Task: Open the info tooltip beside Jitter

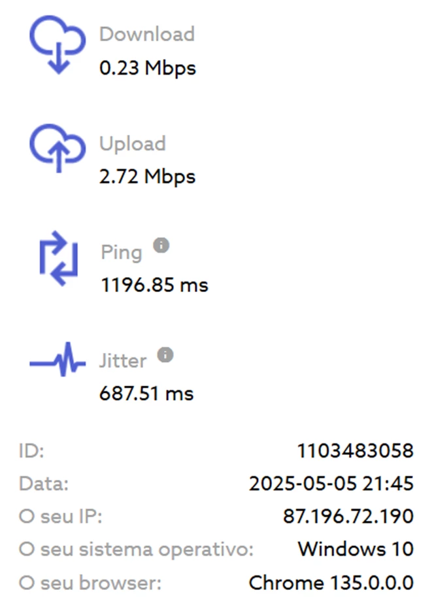Action: pos(165,356)
